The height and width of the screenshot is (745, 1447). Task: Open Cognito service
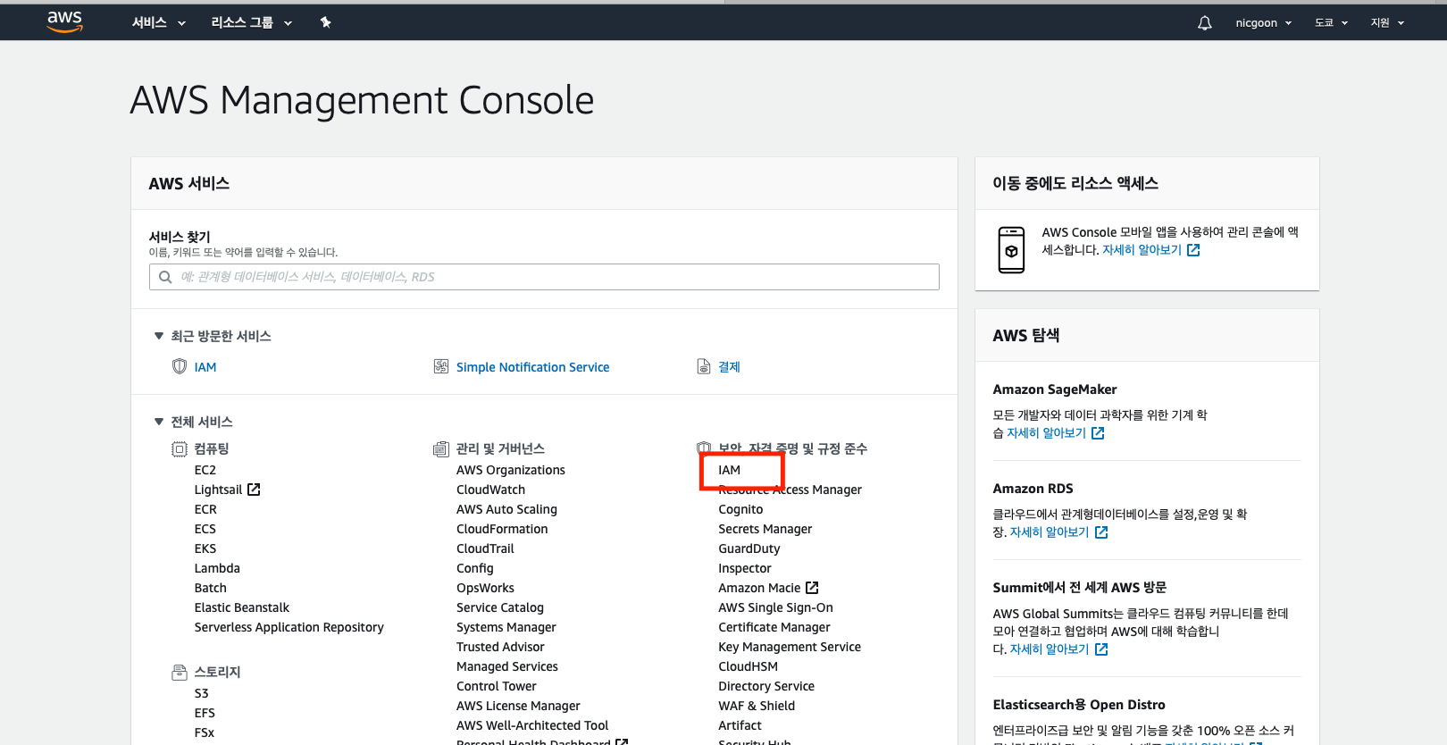click(x=740, y=509)
